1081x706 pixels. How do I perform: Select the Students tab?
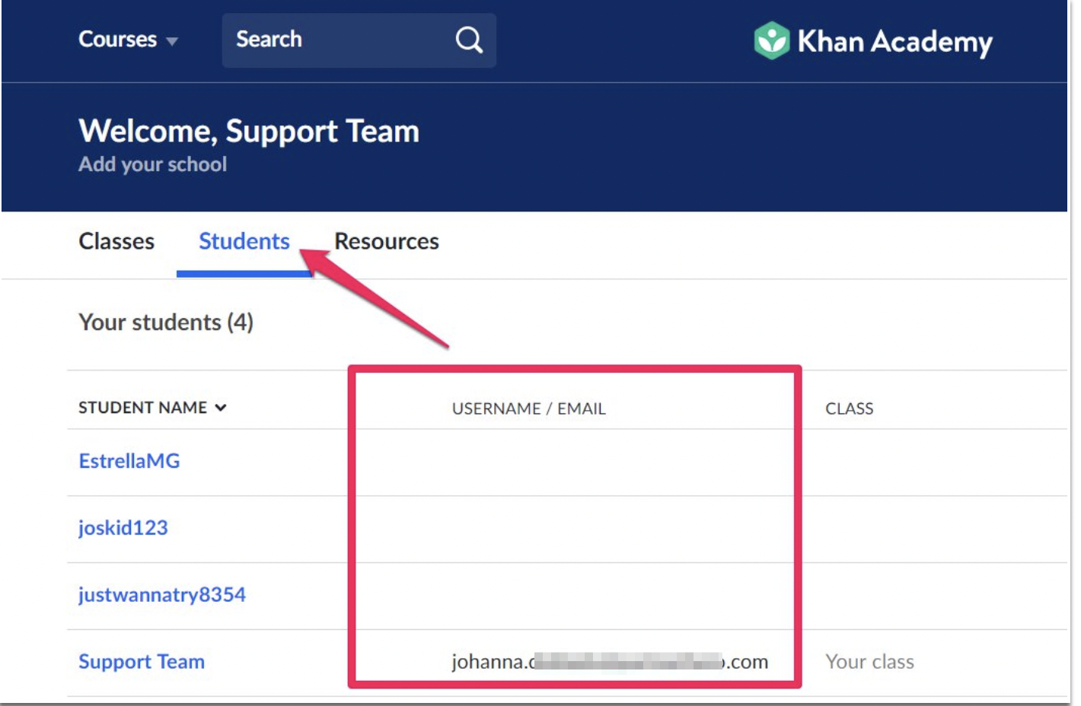[x=244, y=241]
